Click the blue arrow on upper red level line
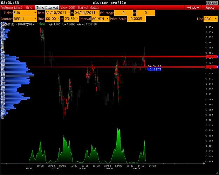The width and height of the screenshot is (219, 175). click(218, 57)
